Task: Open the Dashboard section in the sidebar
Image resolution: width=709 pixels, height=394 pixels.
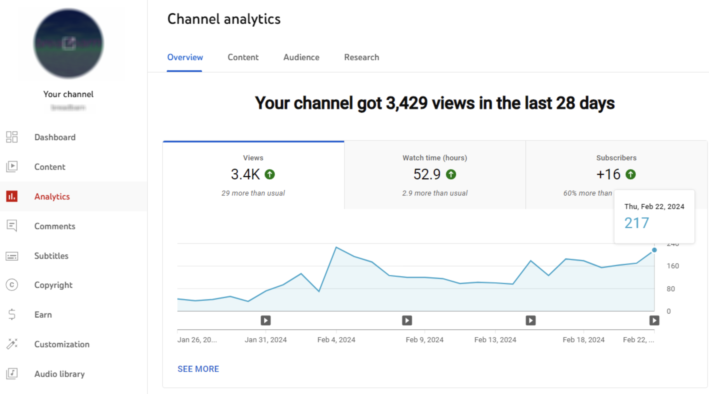Action: tap(55, 137)
